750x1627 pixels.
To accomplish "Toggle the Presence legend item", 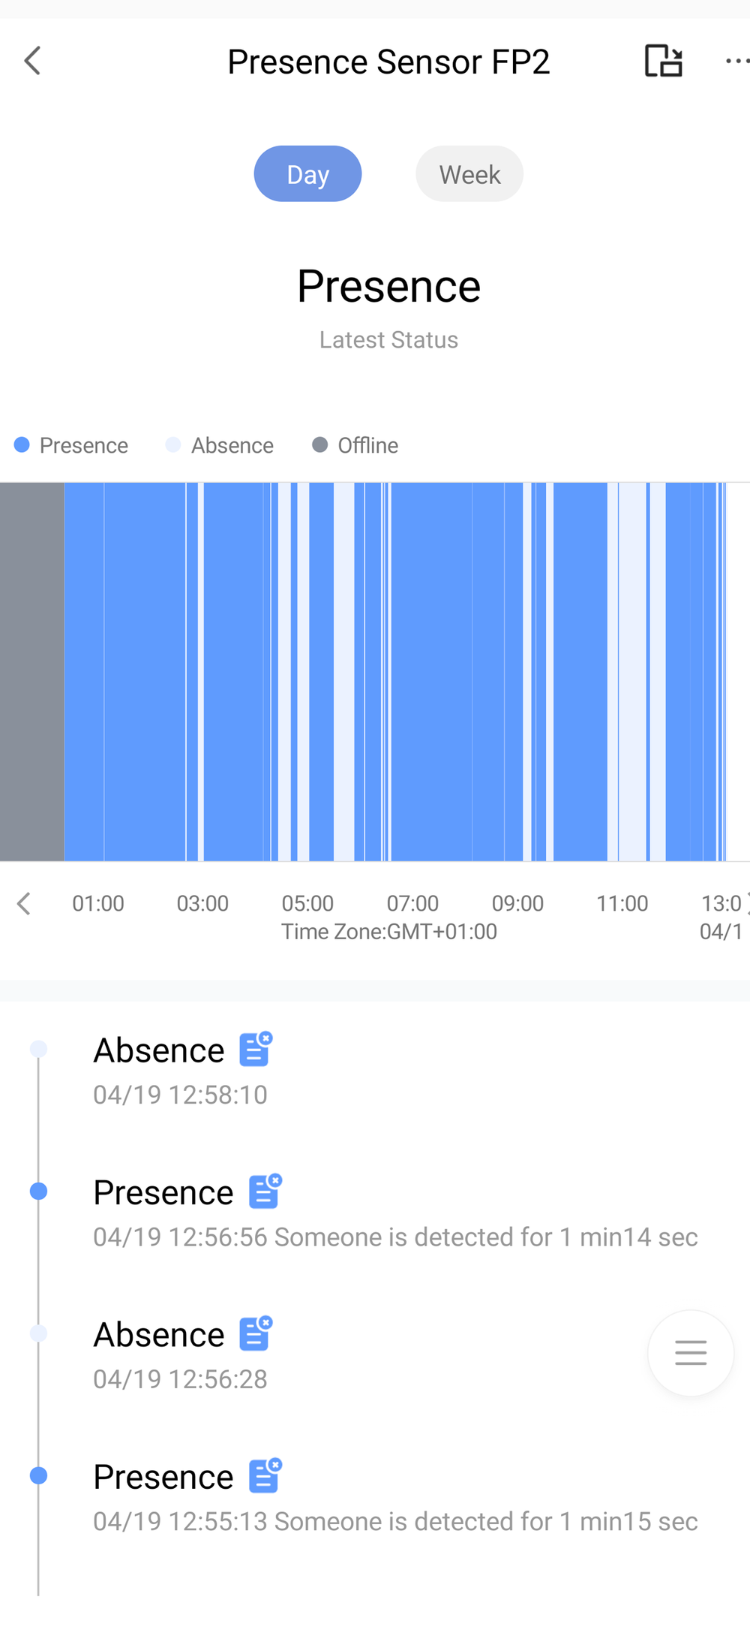I will [x=72, y=445].
